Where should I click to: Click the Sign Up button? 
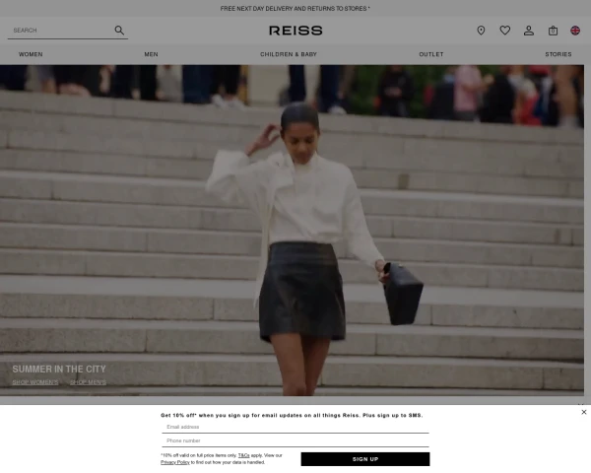pyautogui.click(x=365, y=459)
